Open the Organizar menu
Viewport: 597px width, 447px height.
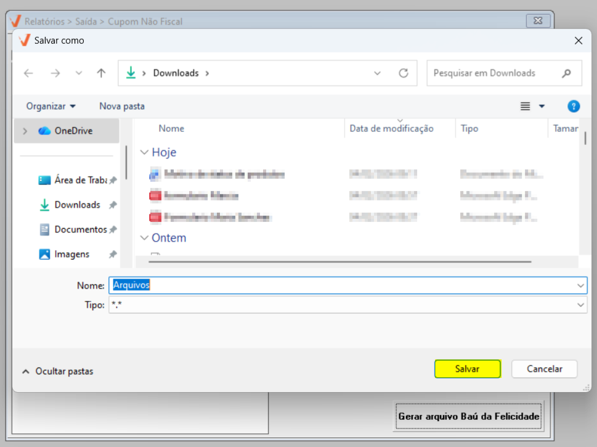[51, 106]
